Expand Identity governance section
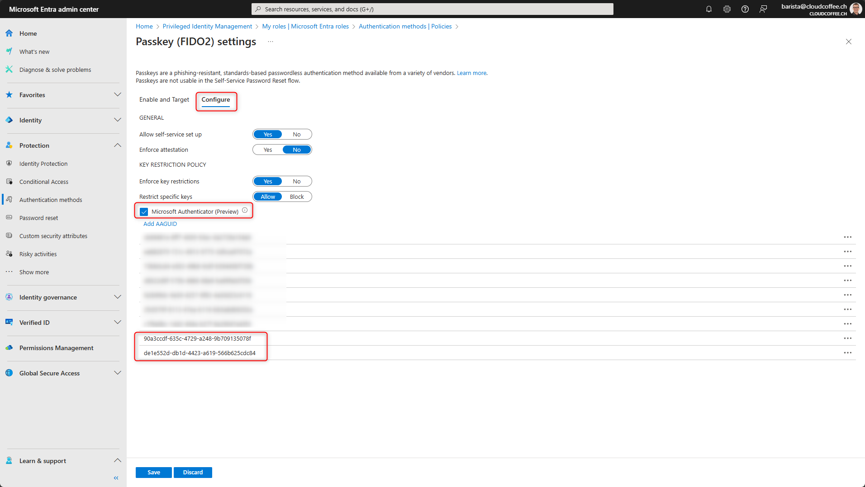The height and width of the screenshot is (487, 865). (118, 297)
